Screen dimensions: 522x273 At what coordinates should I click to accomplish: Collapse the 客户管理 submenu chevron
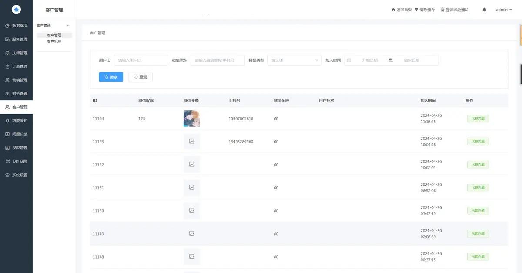point(68,26)
